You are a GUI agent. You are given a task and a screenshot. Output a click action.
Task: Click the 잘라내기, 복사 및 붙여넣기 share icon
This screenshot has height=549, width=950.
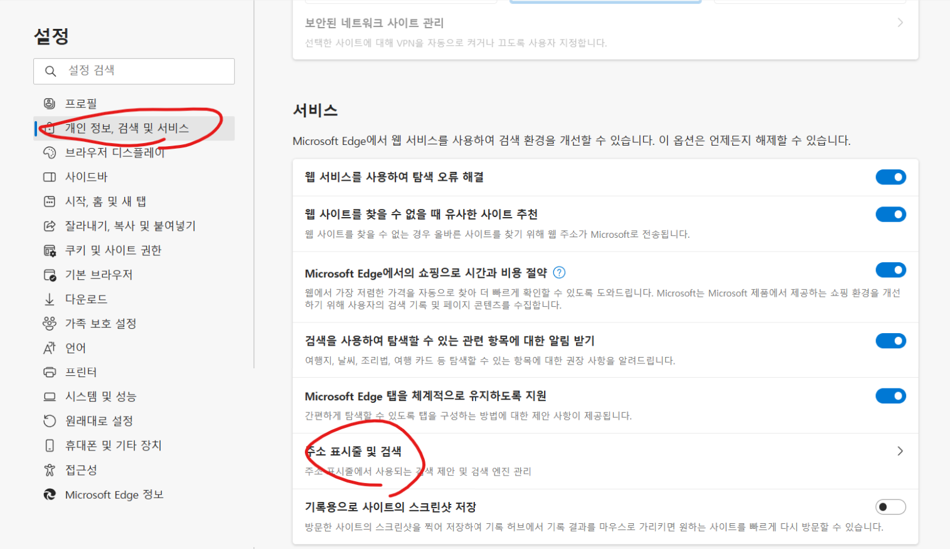50,226
